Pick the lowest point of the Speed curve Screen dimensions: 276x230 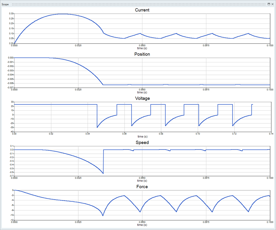[103, 173]
